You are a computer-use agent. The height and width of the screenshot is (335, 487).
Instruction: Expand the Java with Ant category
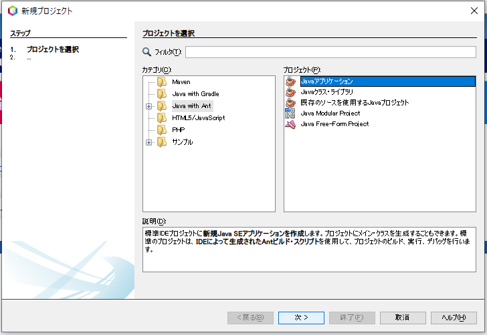[x=149, y=106]
